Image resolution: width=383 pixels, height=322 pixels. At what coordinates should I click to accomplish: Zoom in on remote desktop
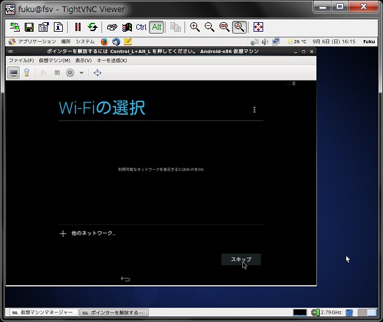click(x=195, y=27)
